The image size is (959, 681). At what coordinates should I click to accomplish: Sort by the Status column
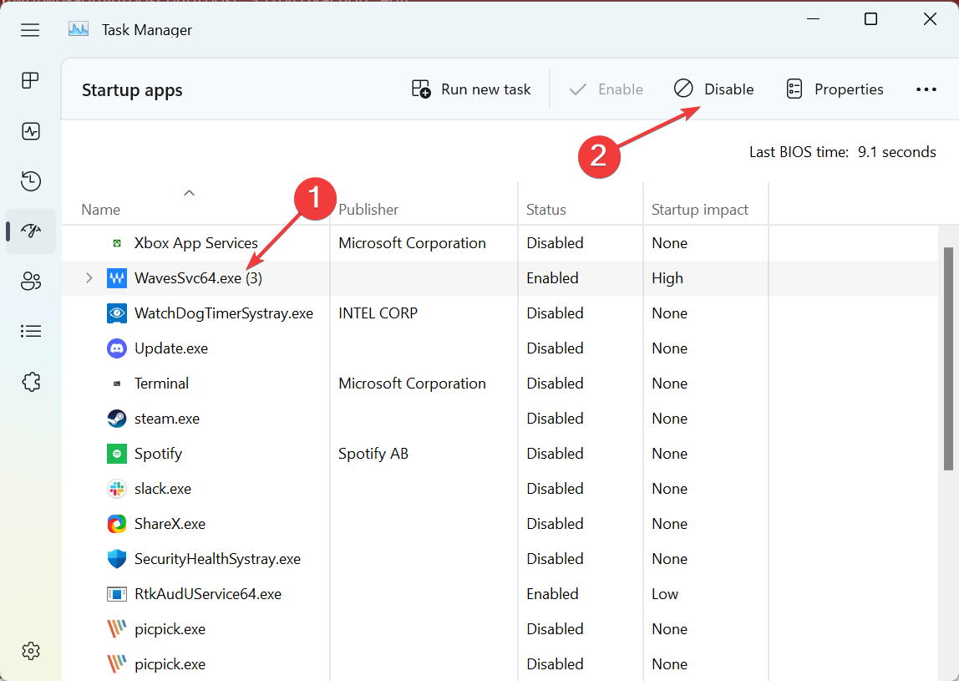[546, 209]
